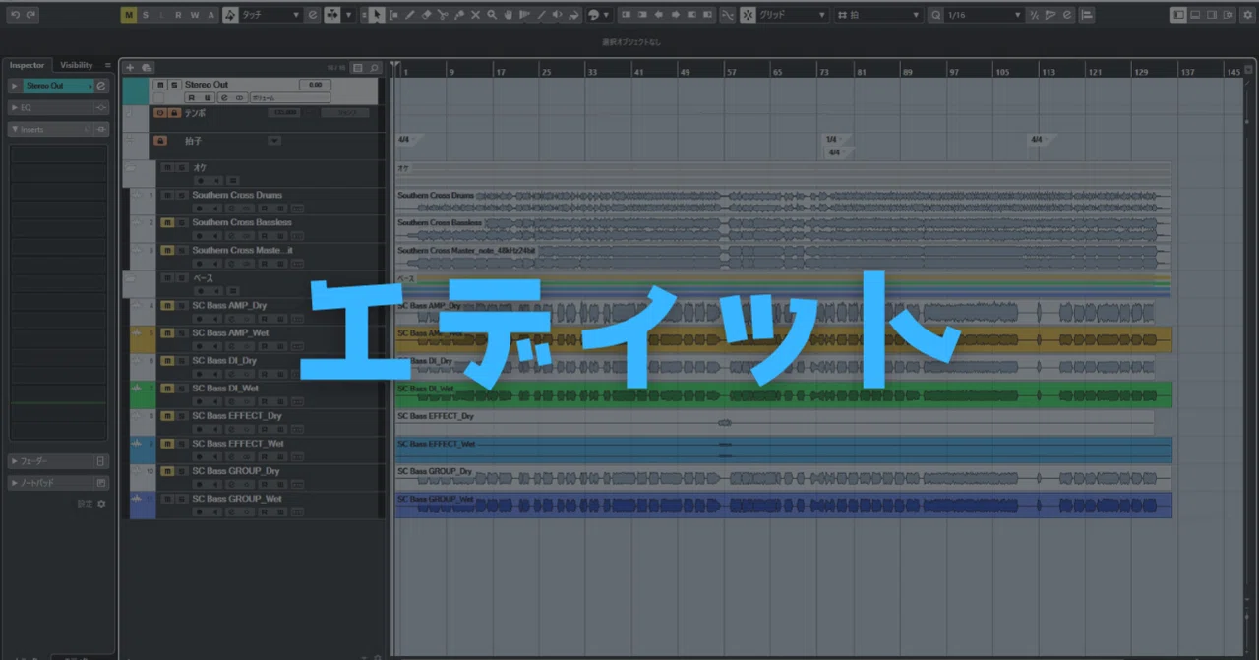Click bar 57 on the timeline ruler
The width and height of the screenshot is (1259, 660).
coord(731,71)
